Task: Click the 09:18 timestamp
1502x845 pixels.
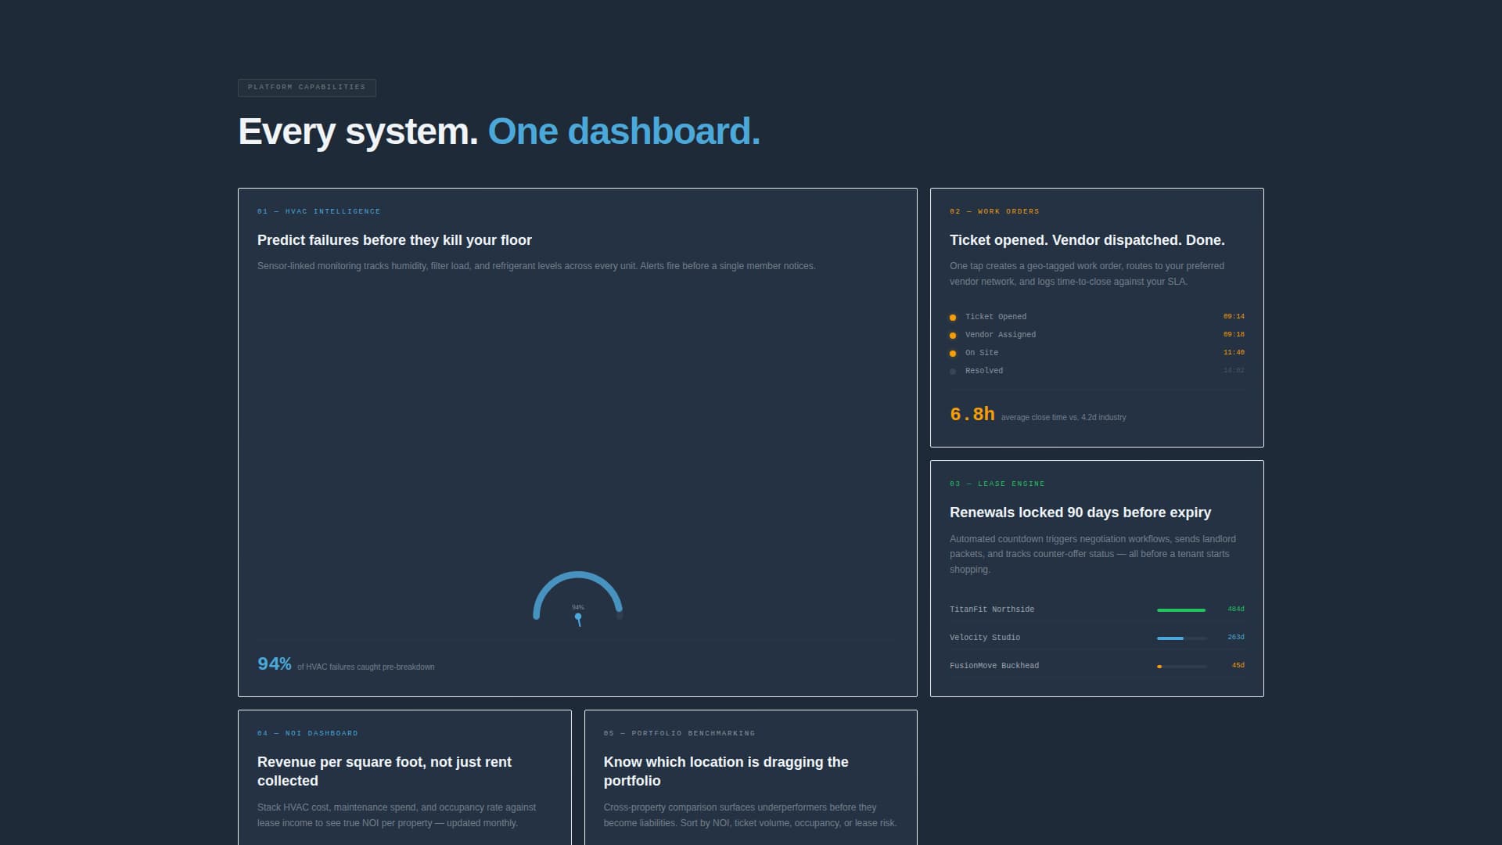Action: coord(1234,335)
